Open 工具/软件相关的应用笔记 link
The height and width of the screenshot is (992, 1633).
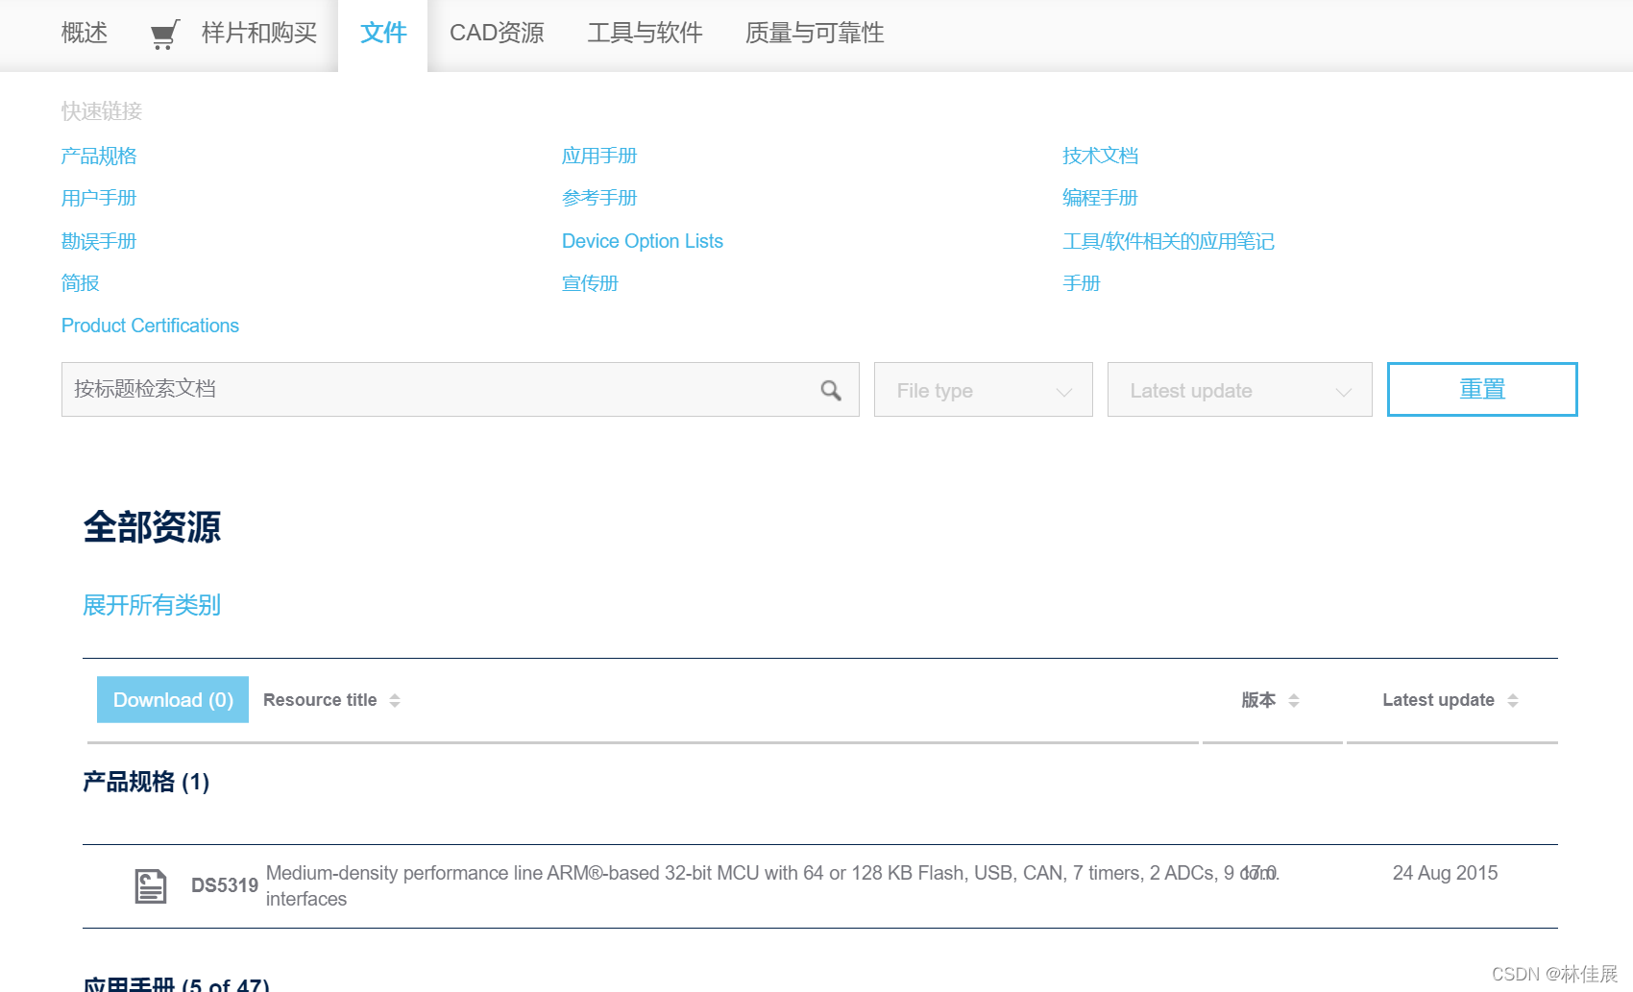(x=1168, y=241)
